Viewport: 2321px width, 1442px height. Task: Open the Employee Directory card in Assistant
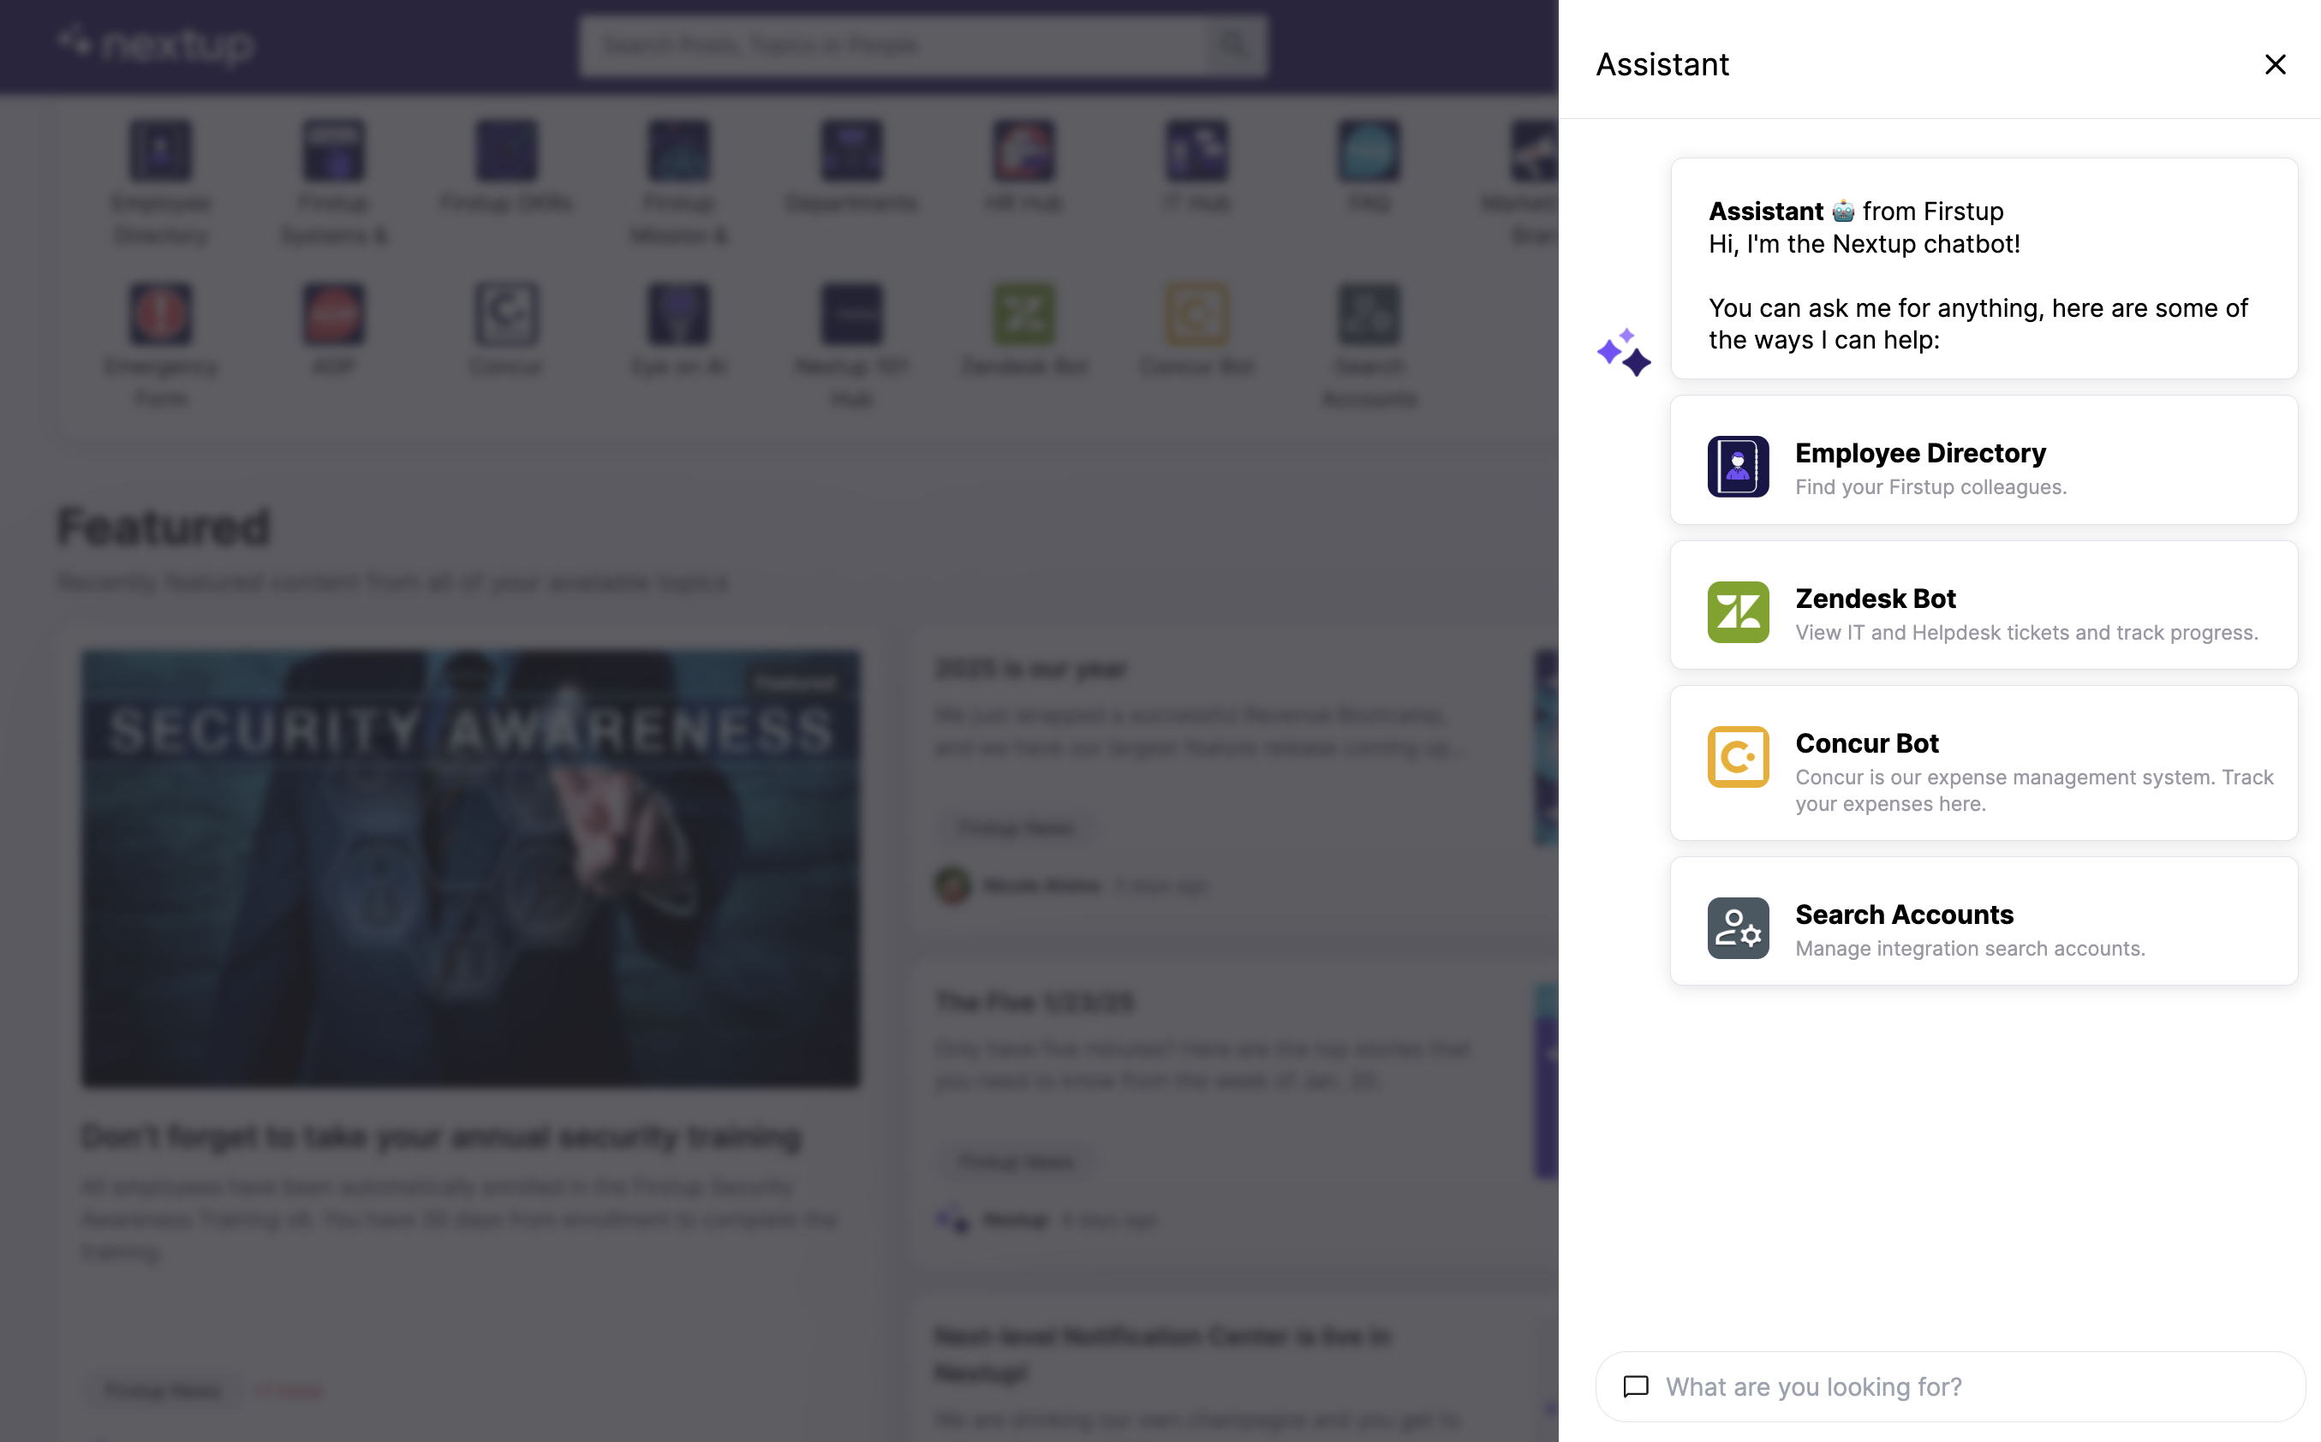point(1984,460)
